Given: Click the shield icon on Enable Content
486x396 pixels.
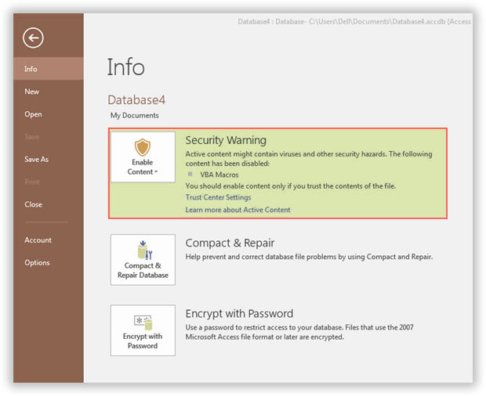Looking at the screenshot, I should [142, 147].
